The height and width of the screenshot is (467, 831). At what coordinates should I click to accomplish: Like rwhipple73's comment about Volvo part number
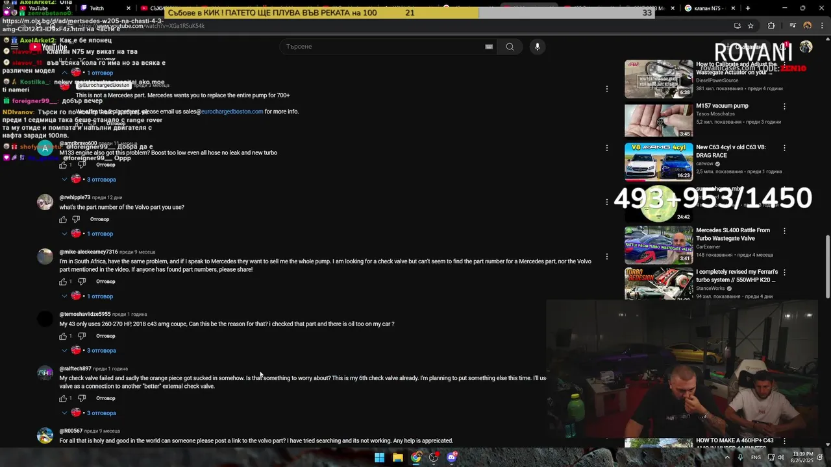point(63,219)
